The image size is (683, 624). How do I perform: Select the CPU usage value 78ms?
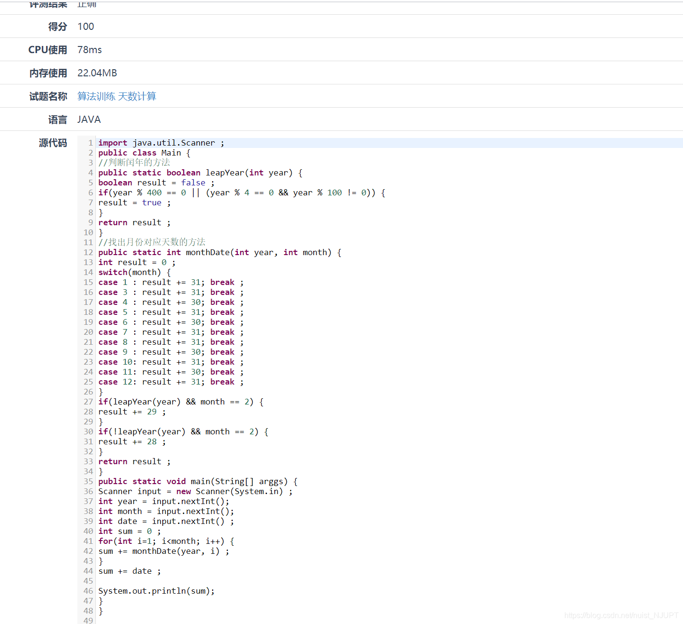(90, 50)
